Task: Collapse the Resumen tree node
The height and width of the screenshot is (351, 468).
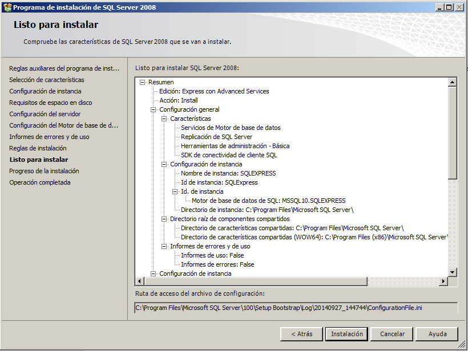Action: (x=143, y=82)
